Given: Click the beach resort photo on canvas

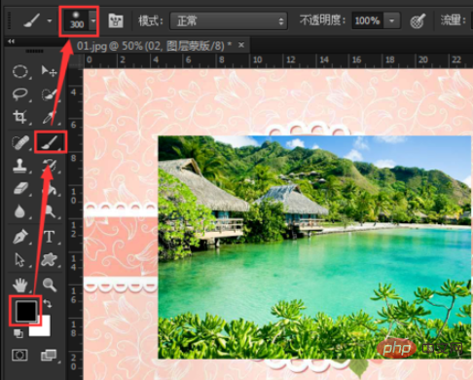Looking at the screenshot, I should (314, 247).
